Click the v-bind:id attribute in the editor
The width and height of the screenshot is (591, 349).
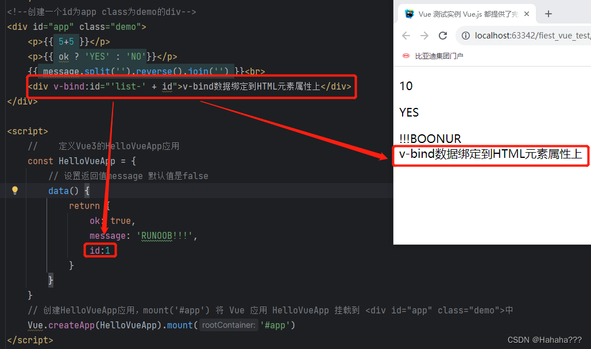115,86
